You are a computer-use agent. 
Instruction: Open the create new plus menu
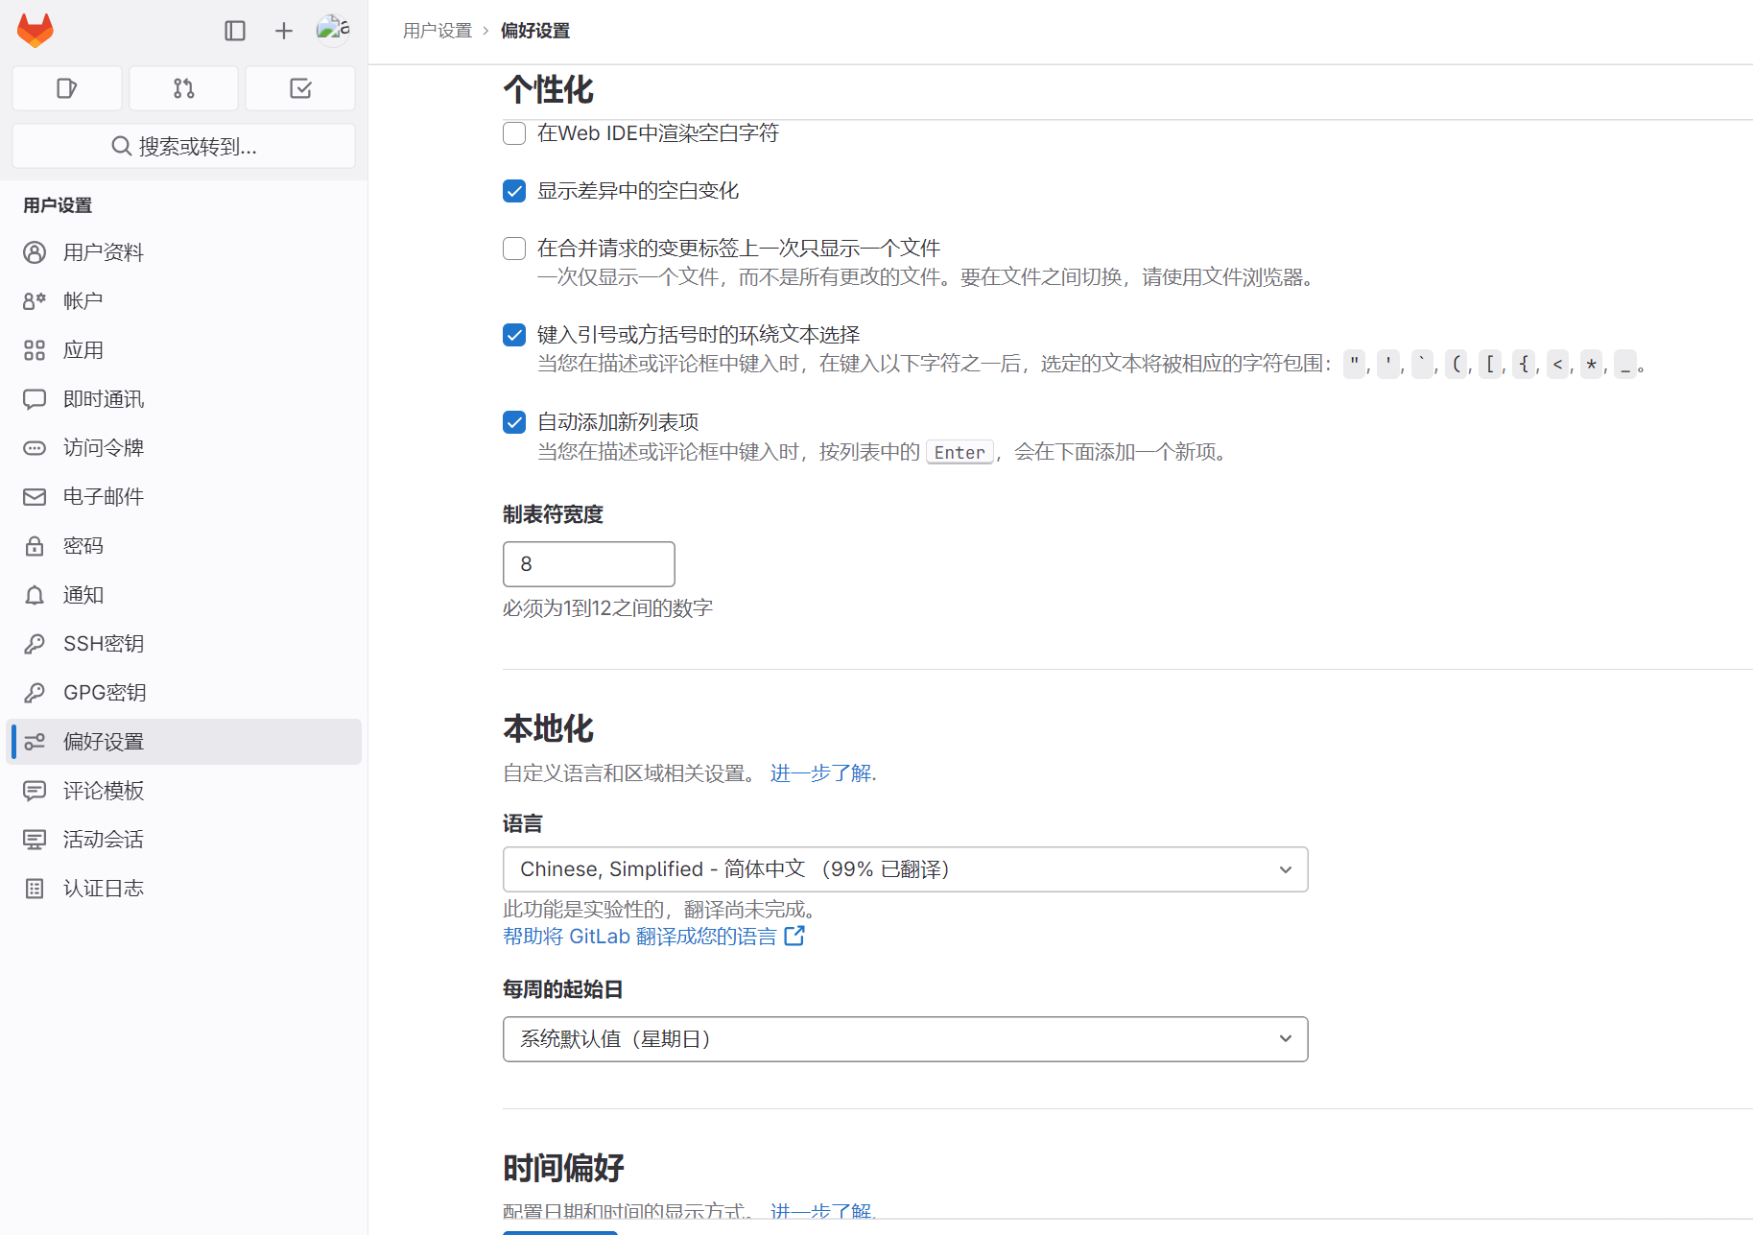coord(284,31)
